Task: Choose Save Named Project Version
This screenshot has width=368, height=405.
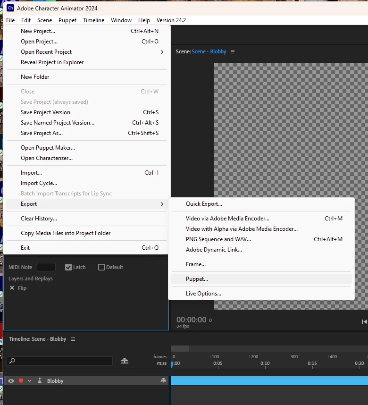Action: (86, 122)
